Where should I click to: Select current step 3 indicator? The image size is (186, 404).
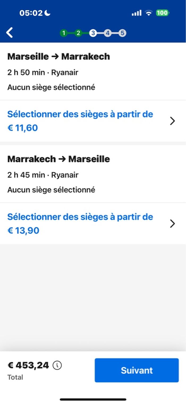(x=93, y=33)
